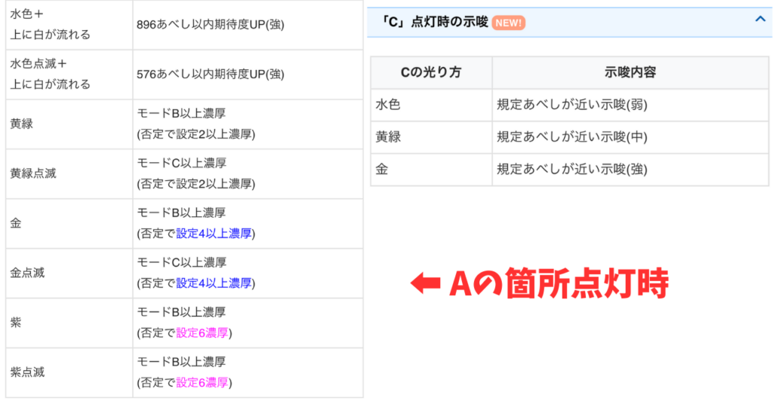Click 規定あべしが近い示唆(中) cell
The image size is (773, 404).
(571, 137)
